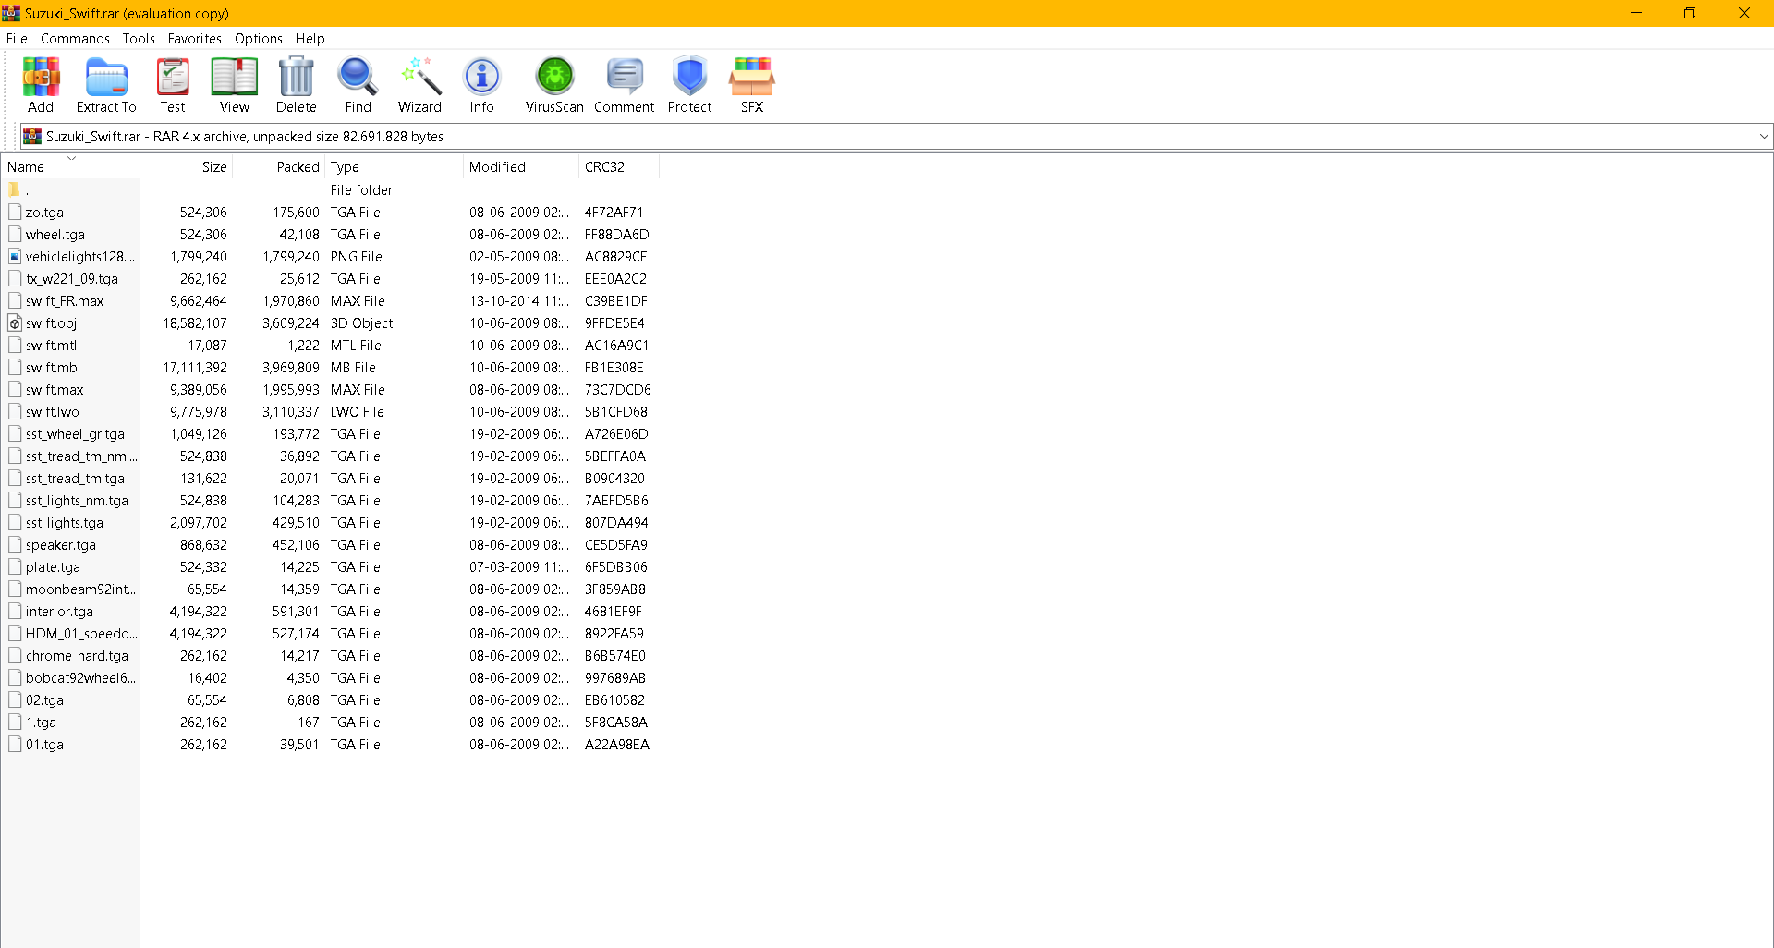Click the WinRAR icon in the address bar

[32, 137]
